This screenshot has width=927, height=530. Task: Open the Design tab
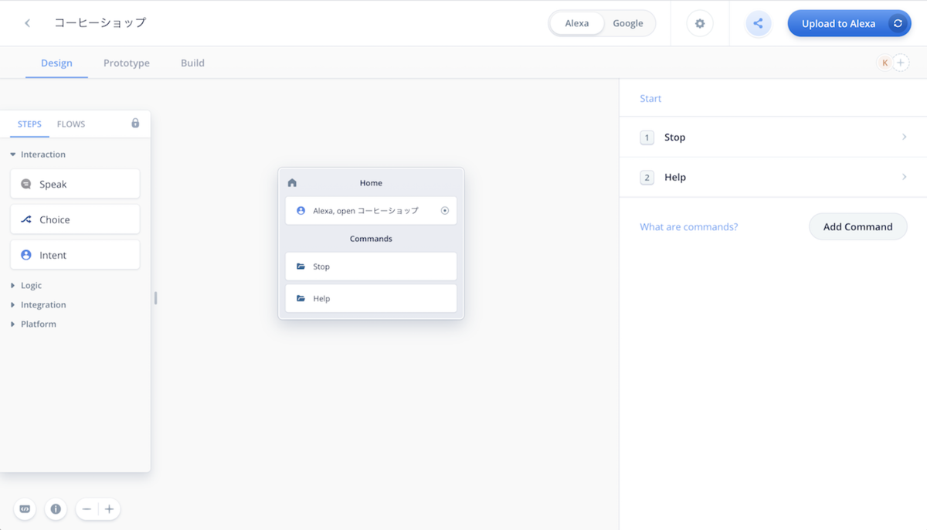click(x=56, y=63)
